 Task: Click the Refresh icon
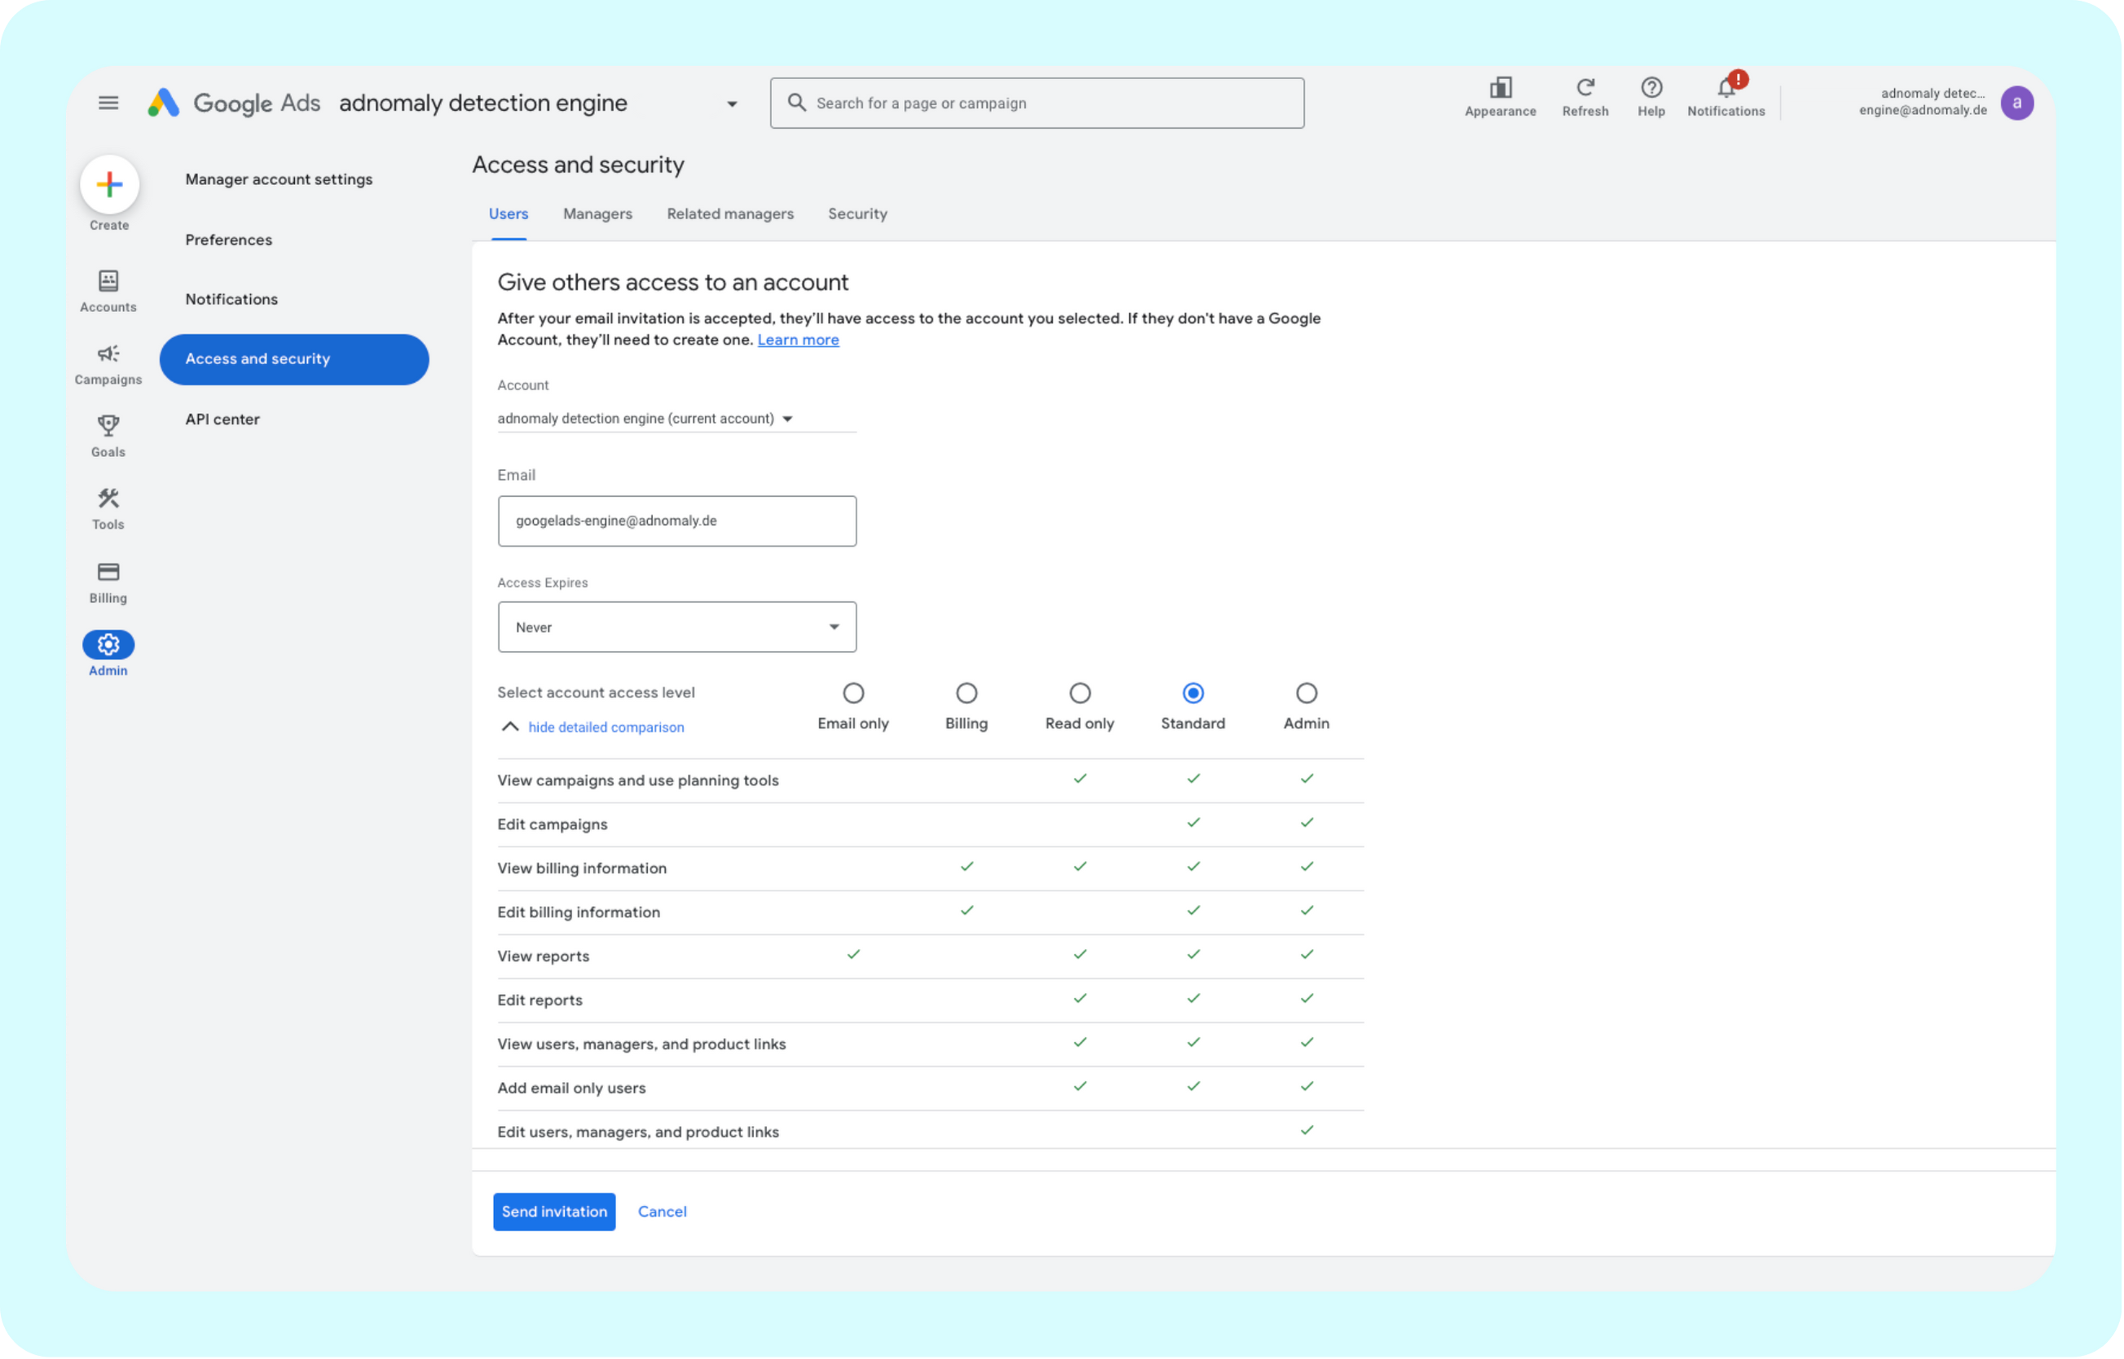(1584, 87)
